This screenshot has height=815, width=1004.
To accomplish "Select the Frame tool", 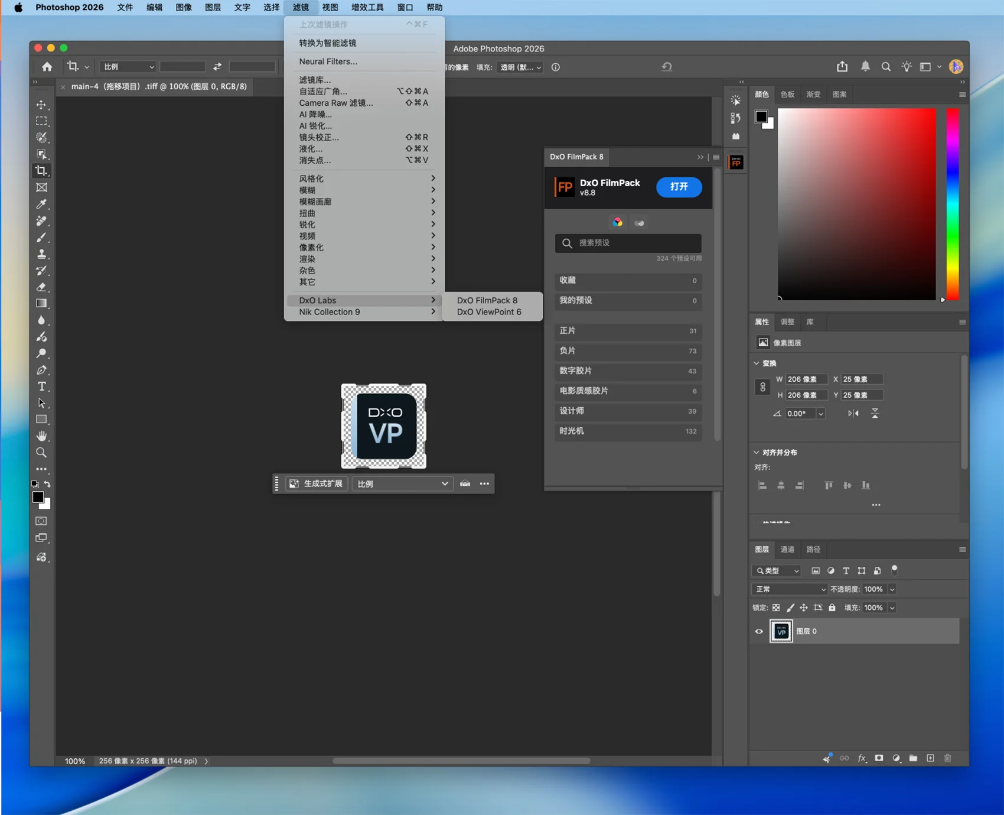I will pos(41,187).
